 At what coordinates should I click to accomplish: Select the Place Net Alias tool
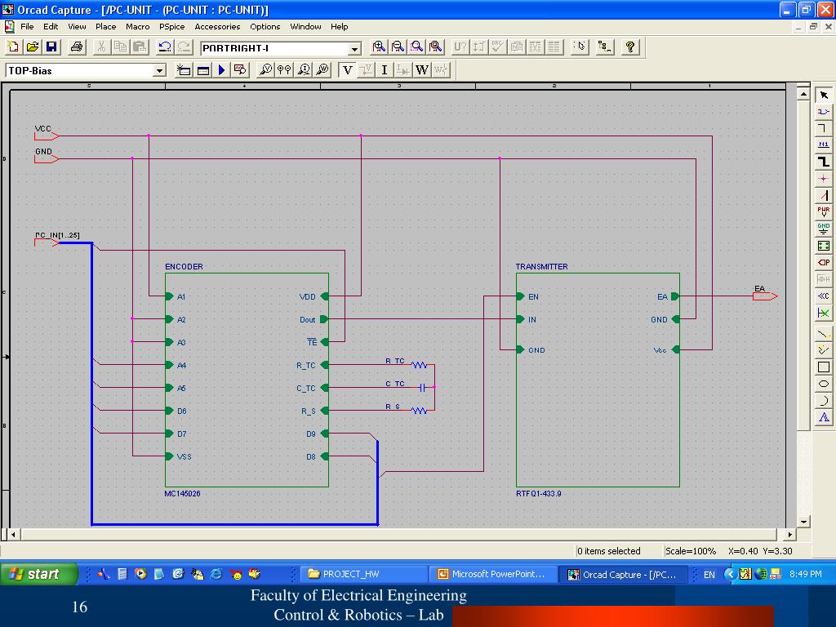[x=824, y=145]
